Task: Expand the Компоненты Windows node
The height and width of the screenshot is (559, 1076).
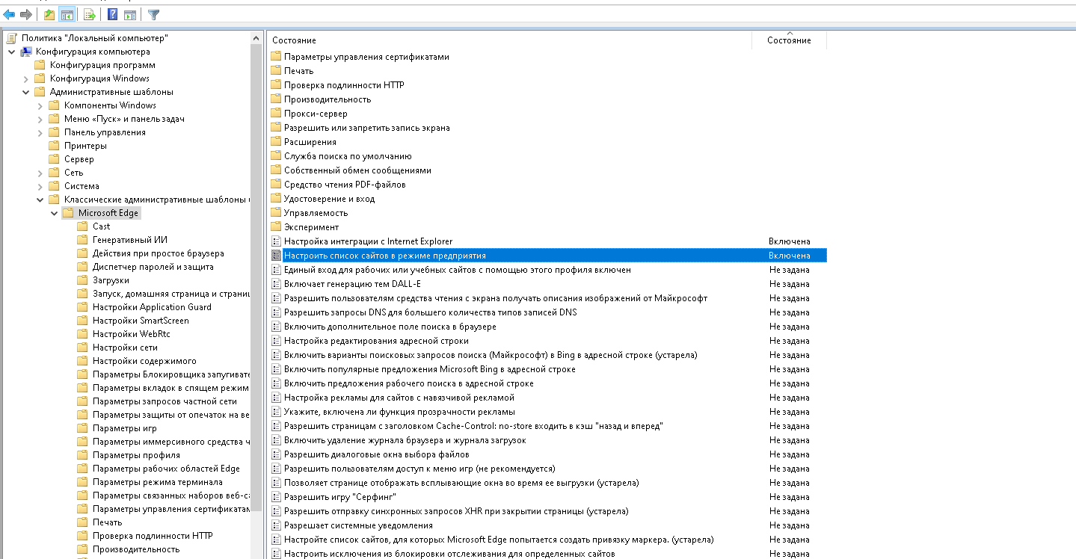Action: click(x=40, y=105)
